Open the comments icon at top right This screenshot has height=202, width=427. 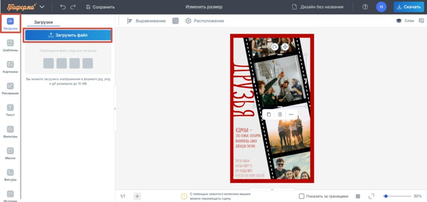click(421, 21)
